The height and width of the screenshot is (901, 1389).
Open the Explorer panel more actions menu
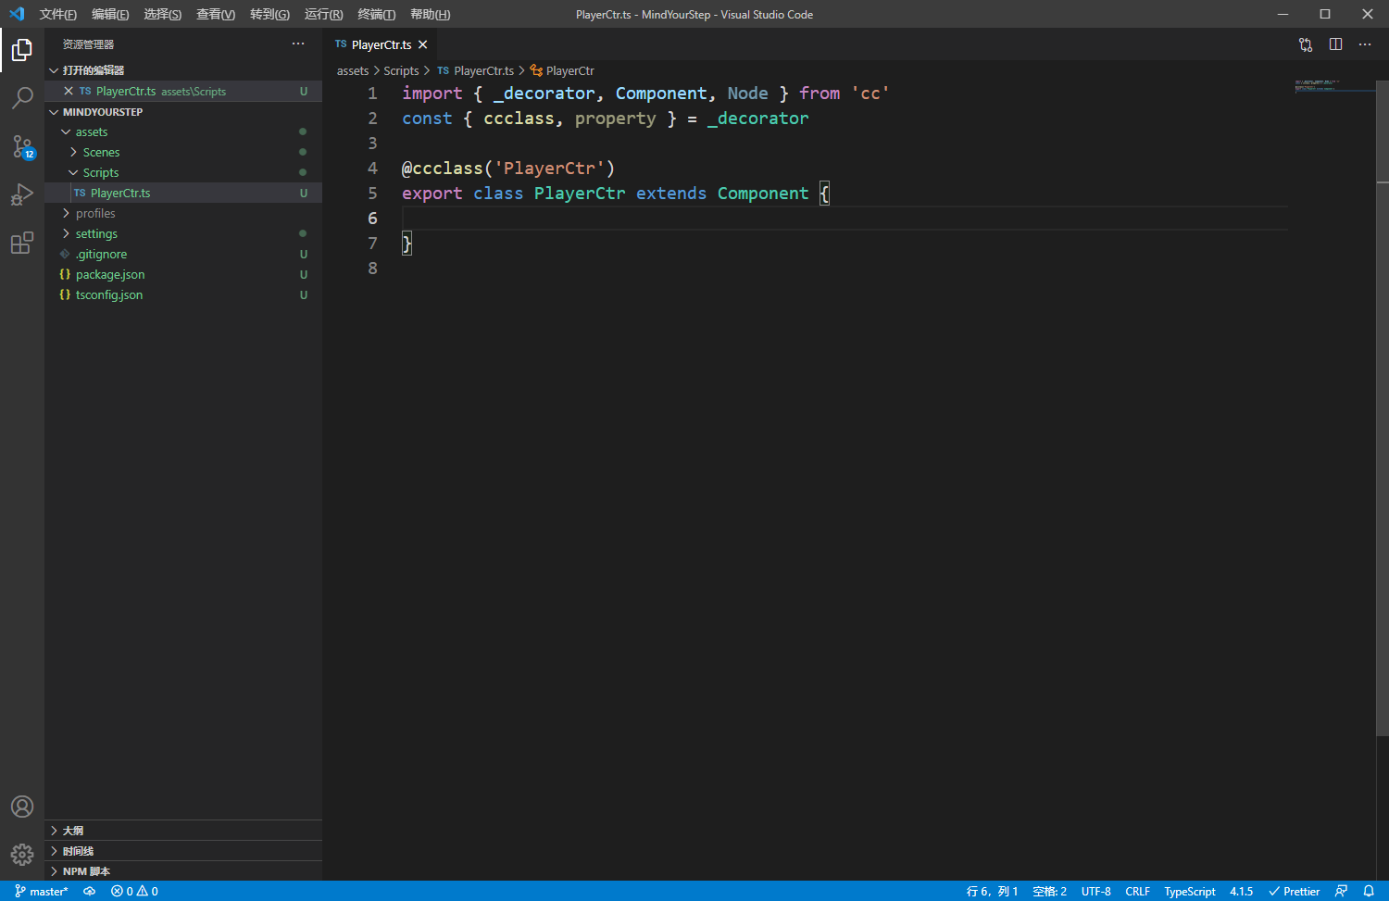(298, 44)
